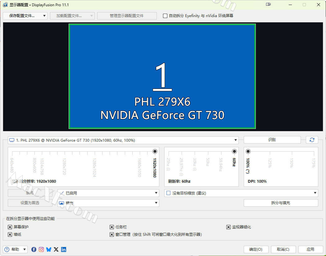
Task: Uncheck the 屏幕保护 checkbox
Action: [x=10, y=227]
